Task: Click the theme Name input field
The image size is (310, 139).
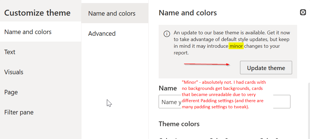Action: click(x=224, y=102)
